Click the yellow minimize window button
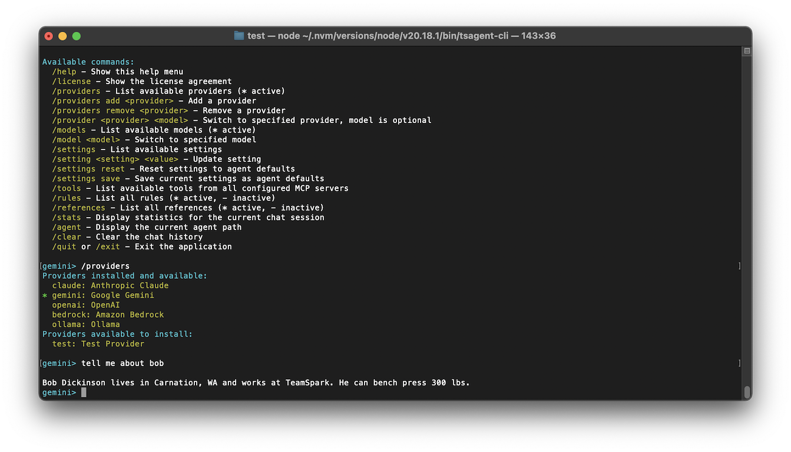This screenshot has height=452, width=791. coord(62,36)
